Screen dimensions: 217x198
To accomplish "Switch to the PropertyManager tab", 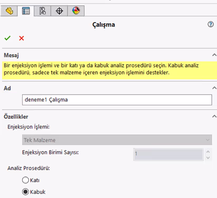I will coord(26,11).
